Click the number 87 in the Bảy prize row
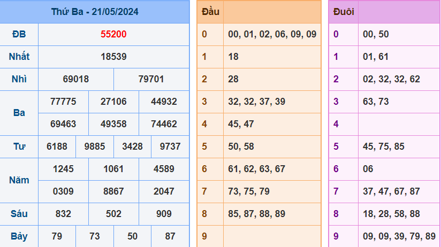 pos(170,237)
